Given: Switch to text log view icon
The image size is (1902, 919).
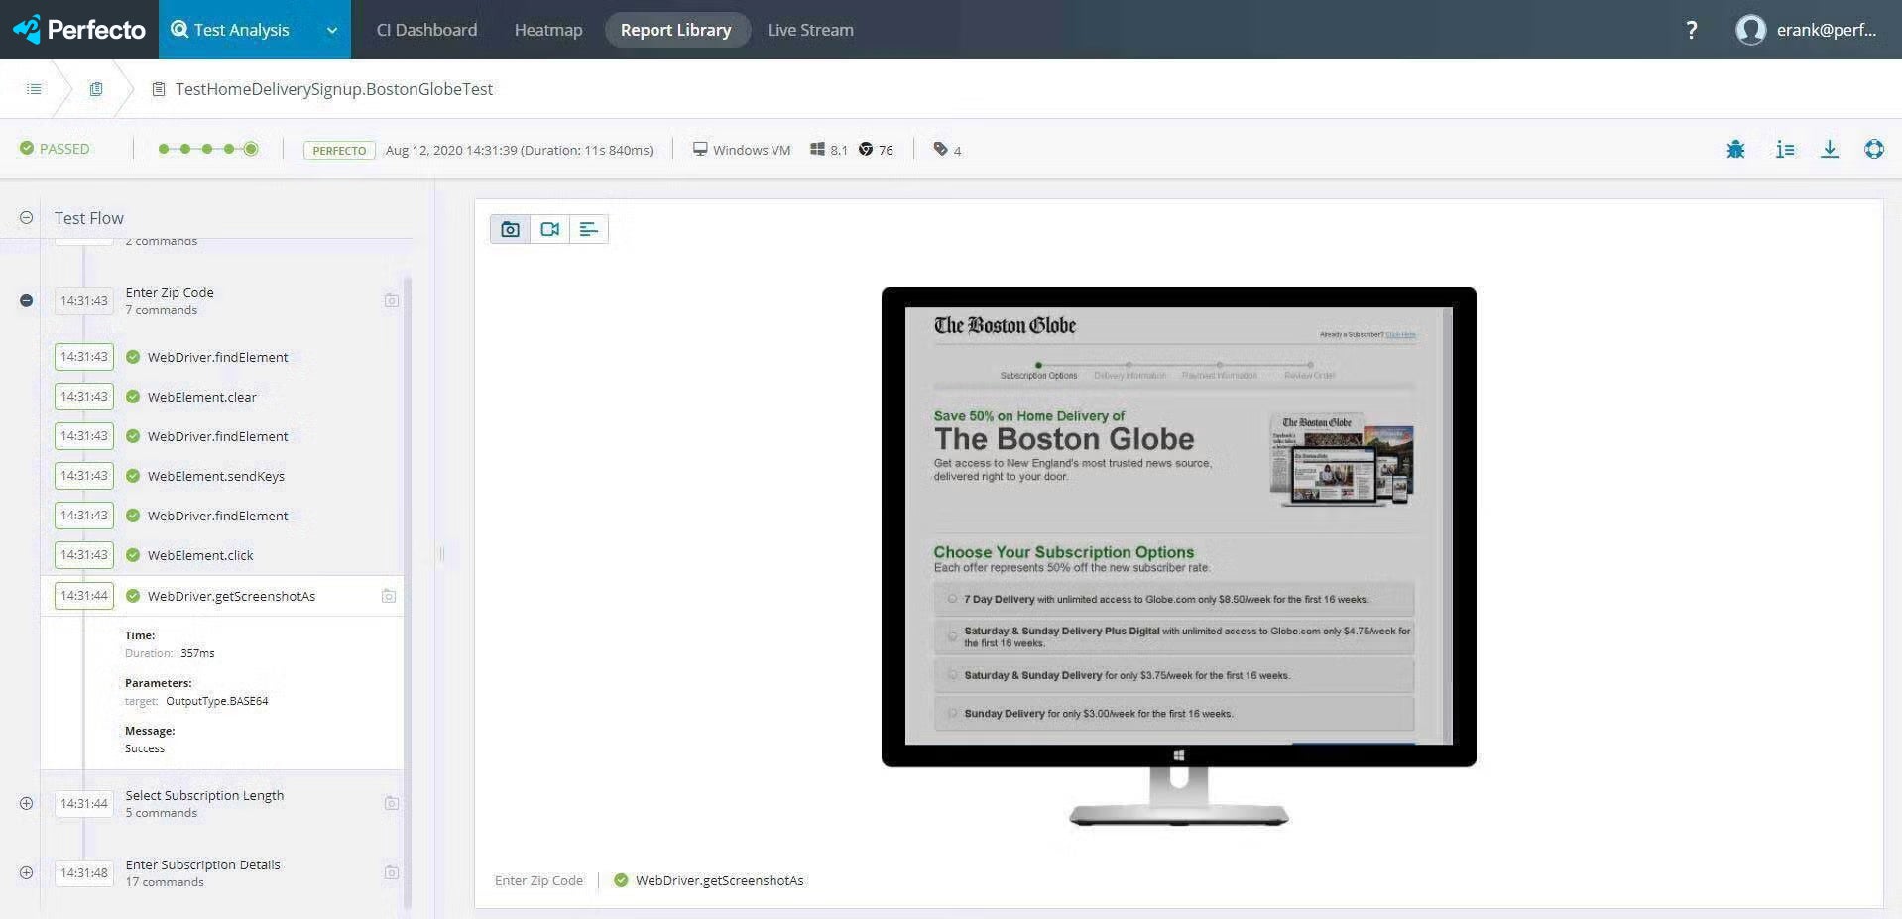Looking at the screenshot, I should pyautogui.click(x=589, y=229).
